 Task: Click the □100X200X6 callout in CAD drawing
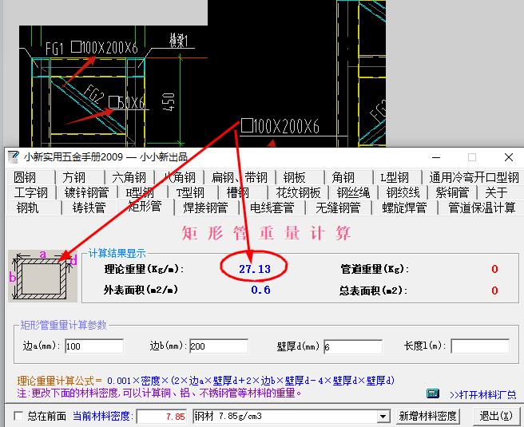click(280, 127)
